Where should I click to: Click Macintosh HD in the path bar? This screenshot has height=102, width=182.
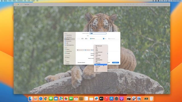pyautogui.click(x=80, y=50)
